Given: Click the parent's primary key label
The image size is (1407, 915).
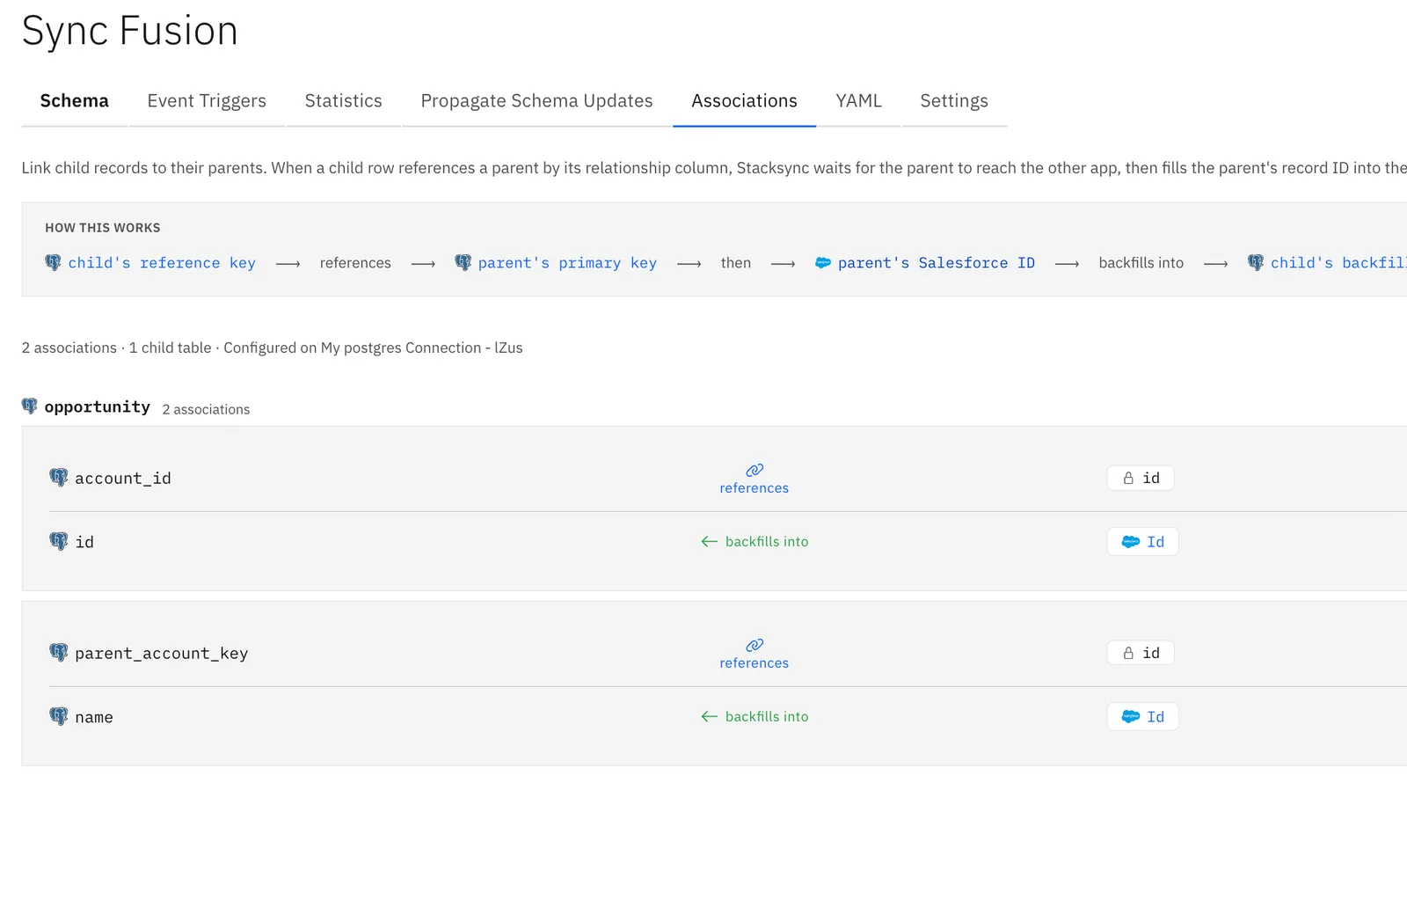Looking at the screenshot, I should click(x=567, y=263).
